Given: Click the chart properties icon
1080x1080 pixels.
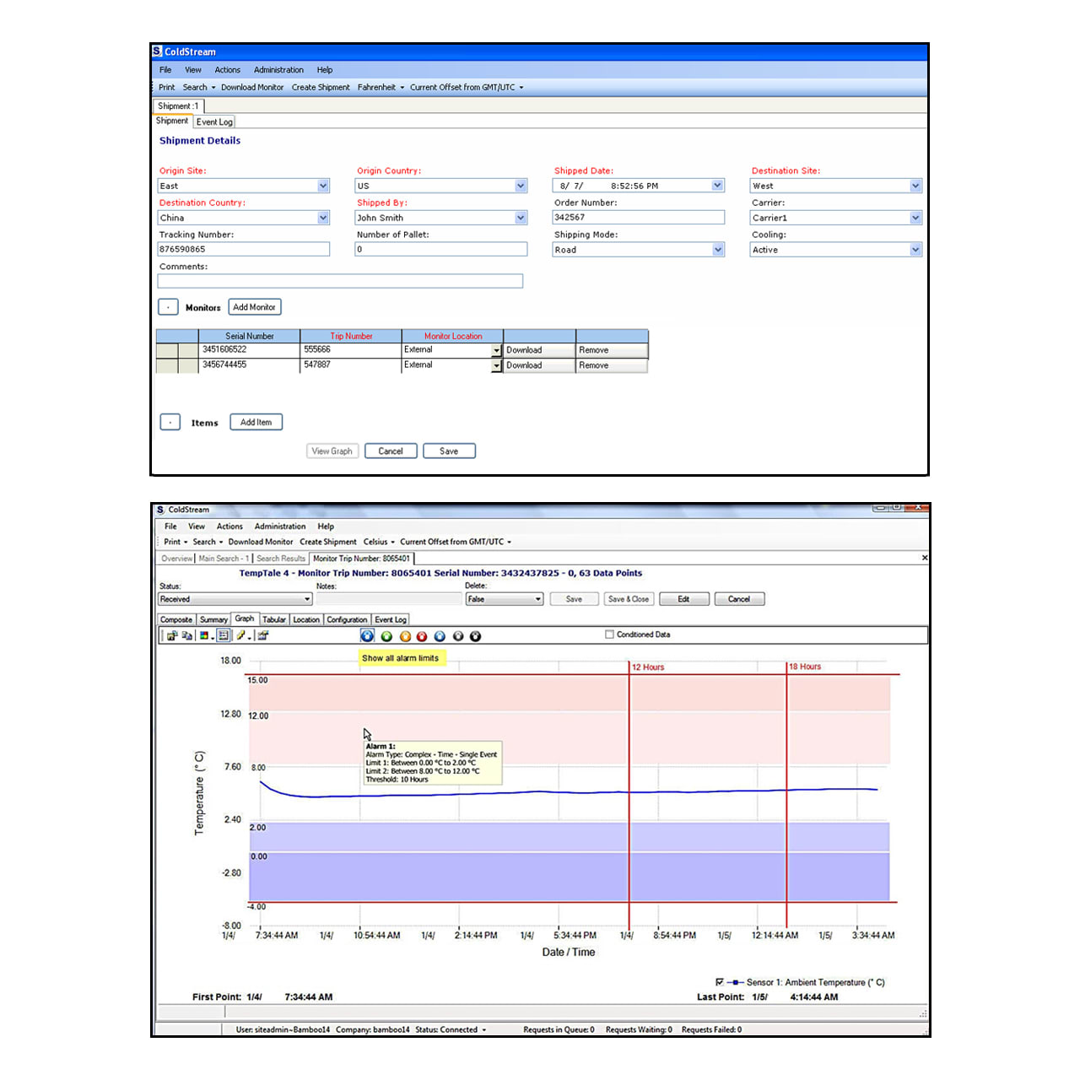Looking at the screenshot, I should (x=263, y=636).
